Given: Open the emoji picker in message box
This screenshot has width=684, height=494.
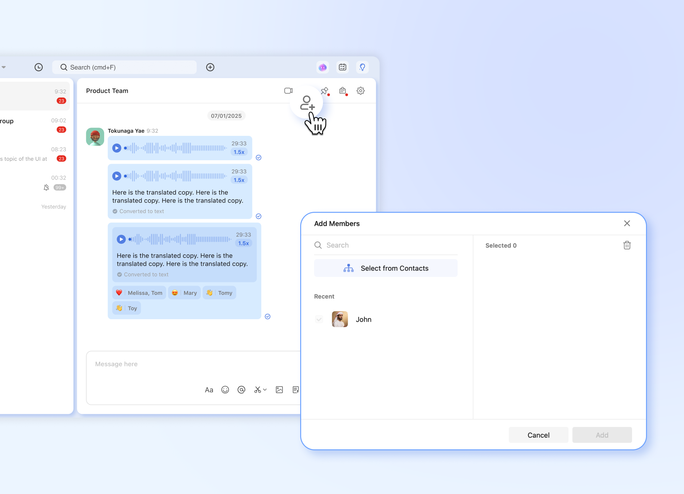Looking at the screenshot, I should (225, 390).
